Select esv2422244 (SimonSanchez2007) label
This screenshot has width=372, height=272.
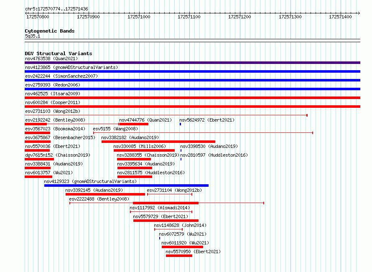61,76
